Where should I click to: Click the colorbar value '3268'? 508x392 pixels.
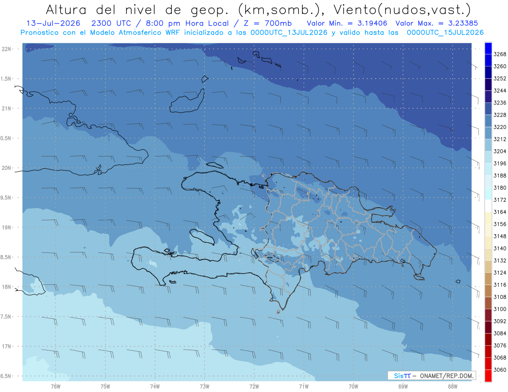(500, 55)
